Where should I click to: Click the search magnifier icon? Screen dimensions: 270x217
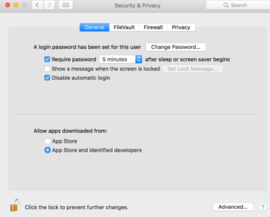click(x=226, y=5)
